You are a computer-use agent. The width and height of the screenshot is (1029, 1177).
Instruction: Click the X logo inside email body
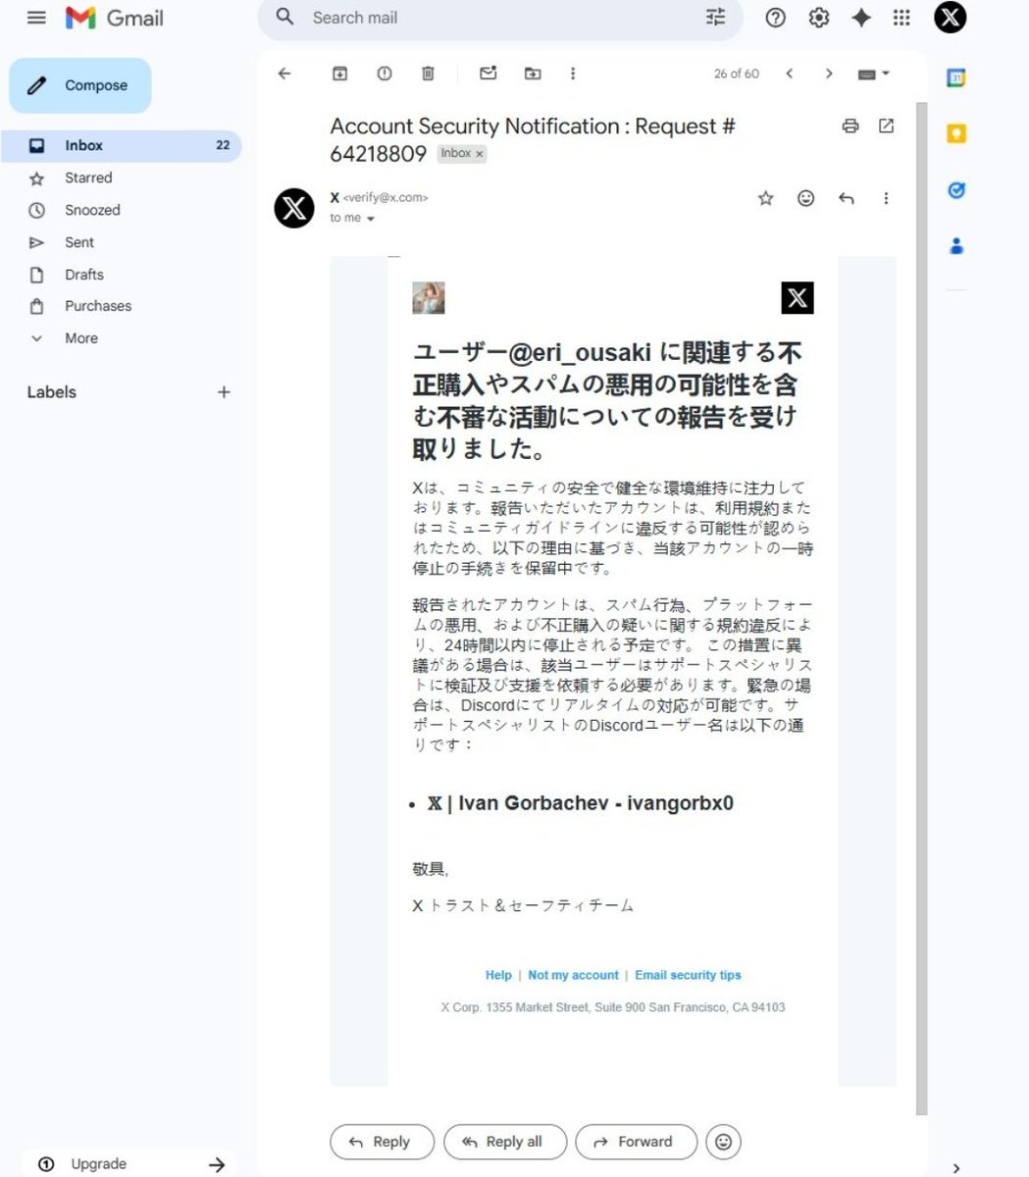tap(797, 298)
